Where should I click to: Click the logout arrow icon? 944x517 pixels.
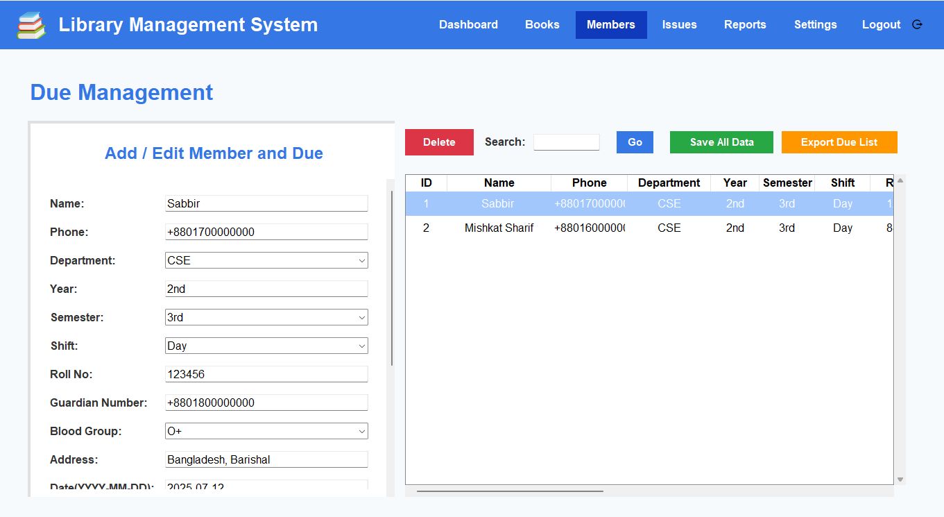point(917,24)
